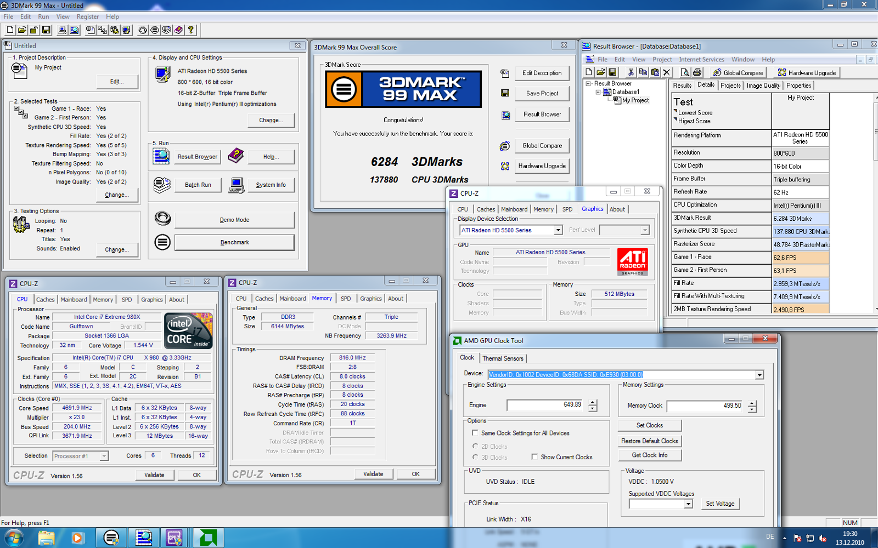
Task: Click the Benchmark striped-circle toolbar icon
Action: click(155, 30)
